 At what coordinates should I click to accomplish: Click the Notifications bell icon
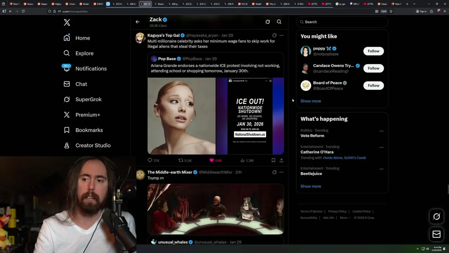coord(67,69)
